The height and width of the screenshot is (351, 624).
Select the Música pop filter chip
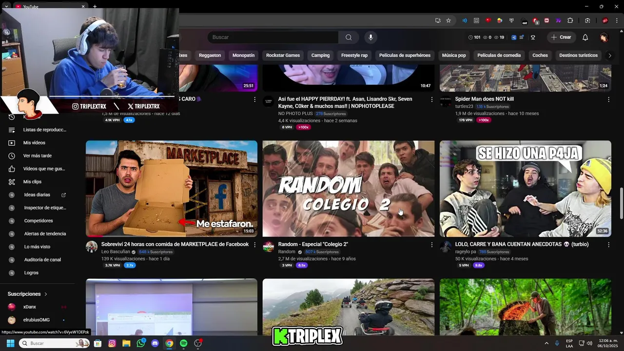454,56
